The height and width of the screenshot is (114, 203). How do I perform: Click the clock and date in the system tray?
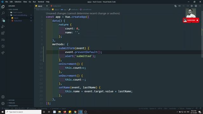pos(193,112)
